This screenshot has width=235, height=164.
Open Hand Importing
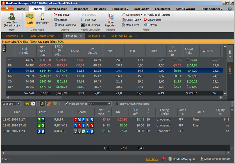[65, 25]
